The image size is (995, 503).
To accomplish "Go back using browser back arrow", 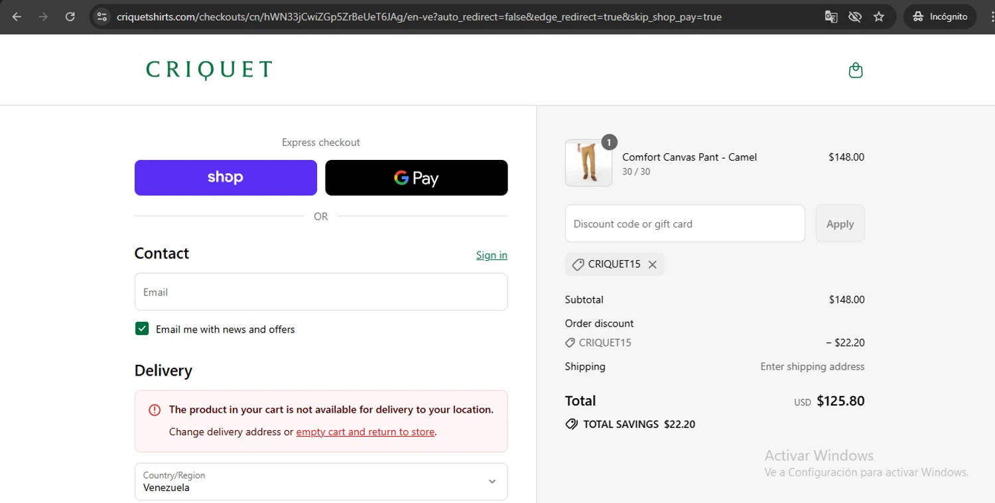I will tap(17, 17).
